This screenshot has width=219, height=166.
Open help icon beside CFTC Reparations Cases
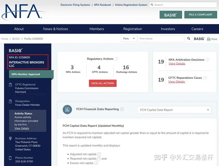[205, 78]
